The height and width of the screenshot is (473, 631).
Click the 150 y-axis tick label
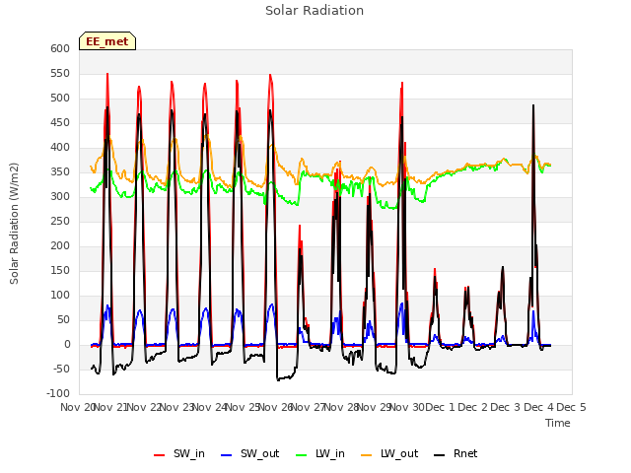pos(60,270)
